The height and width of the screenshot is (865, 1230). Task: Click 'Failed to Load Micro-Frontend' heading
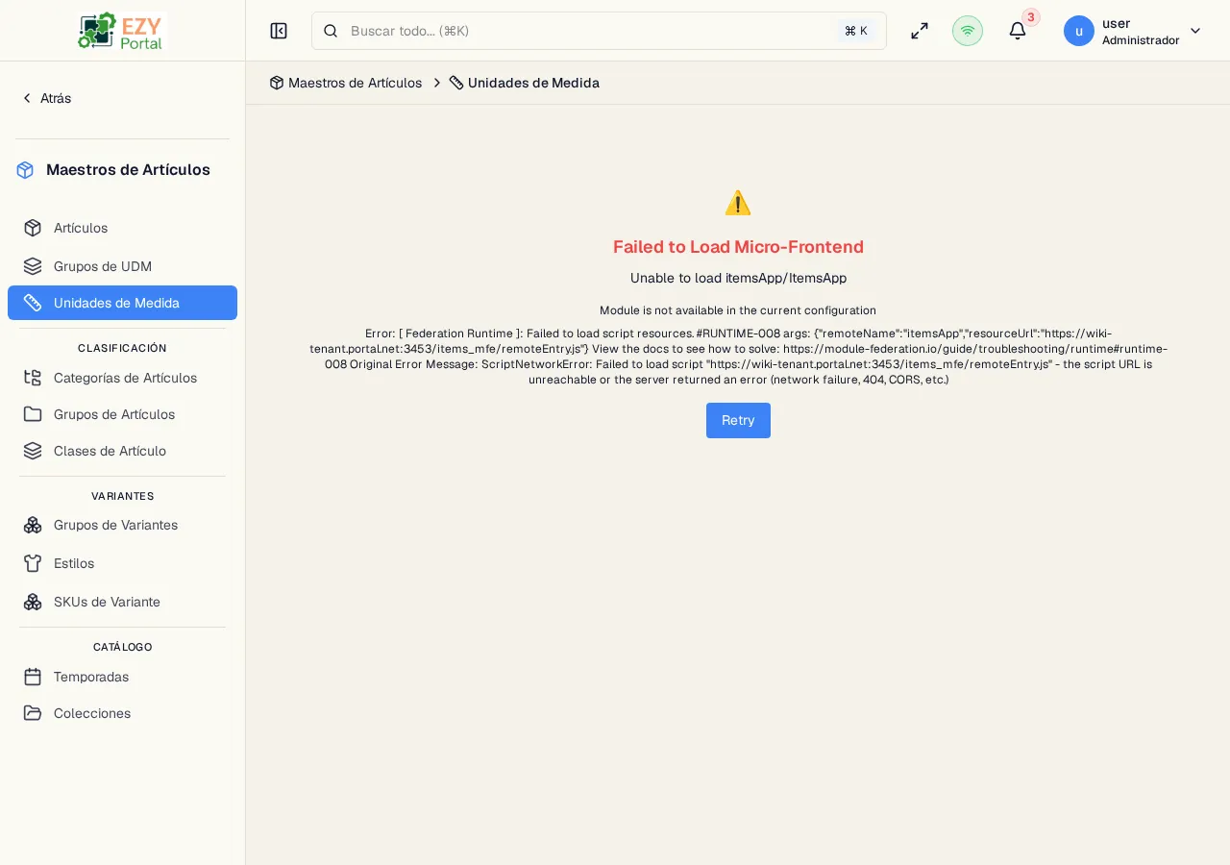click(738, 247)
